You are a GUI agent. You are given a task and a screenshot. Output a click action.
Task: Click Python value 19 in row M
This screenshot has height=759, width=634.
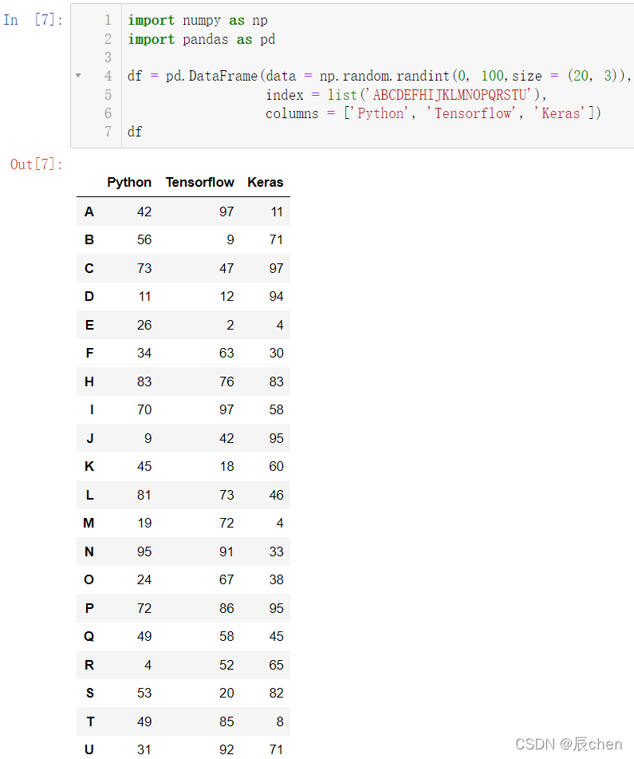tap(144, 523)
